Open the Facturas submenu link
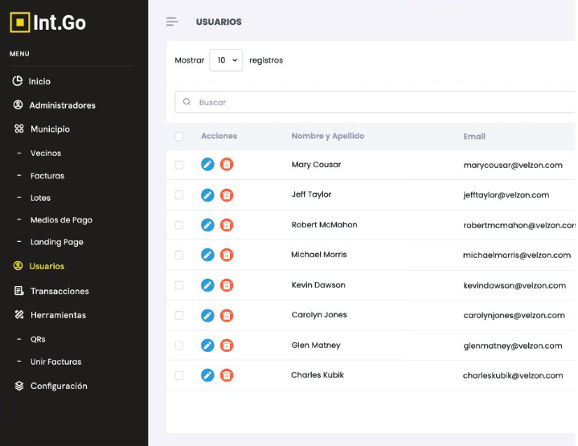This screenshot has height=446, width=578. tap(47, 175)
